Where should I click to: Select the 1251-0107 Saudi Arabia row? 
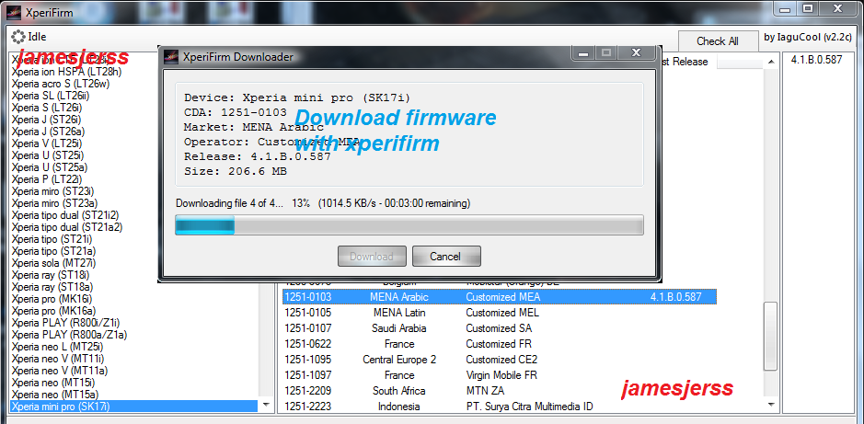(500, 328)
